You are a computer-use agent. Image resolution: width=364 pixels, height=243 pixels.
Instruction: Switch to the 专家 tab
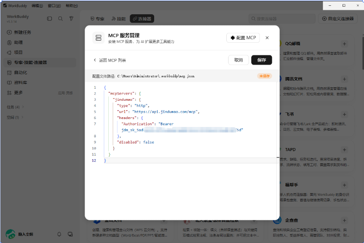click(97, 19)
